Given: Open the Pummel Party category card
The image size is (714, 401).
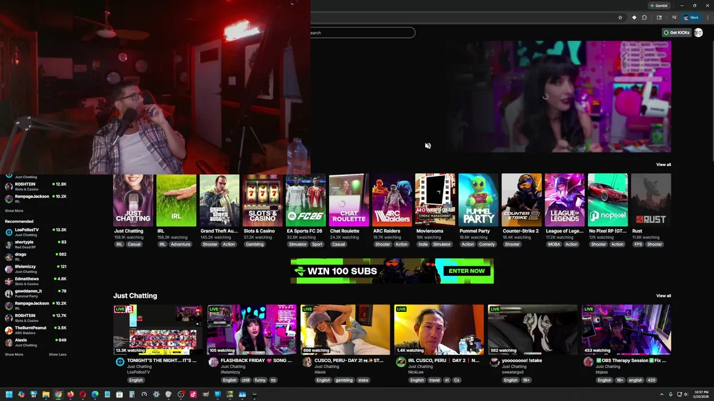Looking at the screenshot, I should pos(478,200).
